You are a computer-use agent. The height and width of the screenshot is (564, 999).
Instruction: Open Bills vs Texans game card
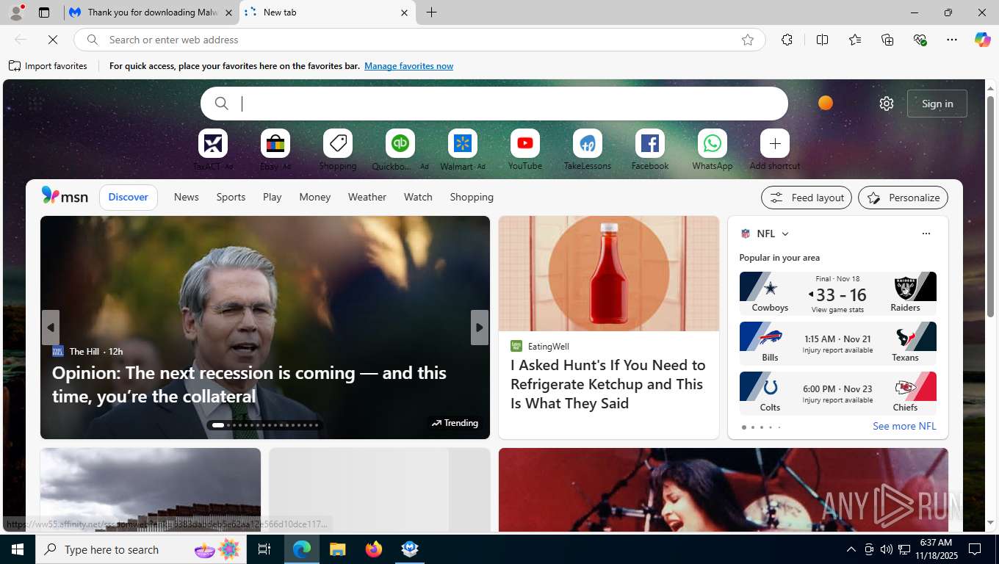pos(837,344)
